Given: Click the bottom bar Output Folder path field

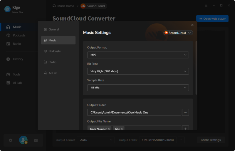Looking at the screenshot, I should pyautogui.click(x=158, y=140).
